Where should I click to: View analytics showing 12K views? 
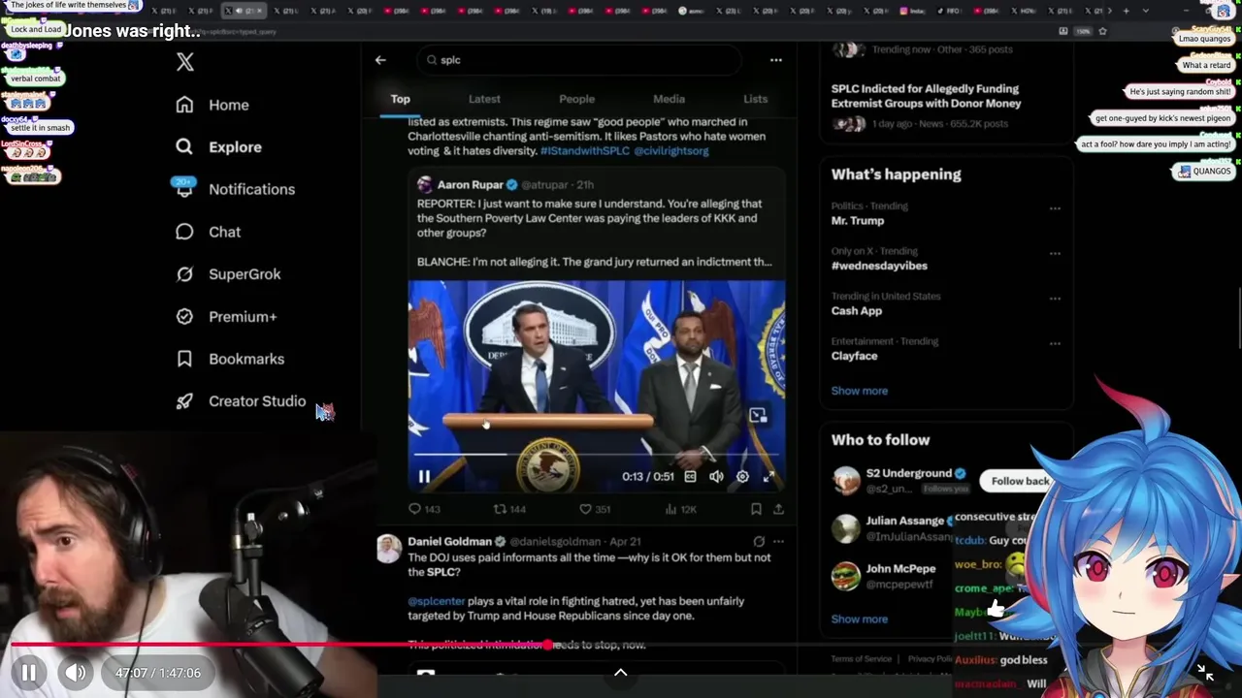pos(681,509)
